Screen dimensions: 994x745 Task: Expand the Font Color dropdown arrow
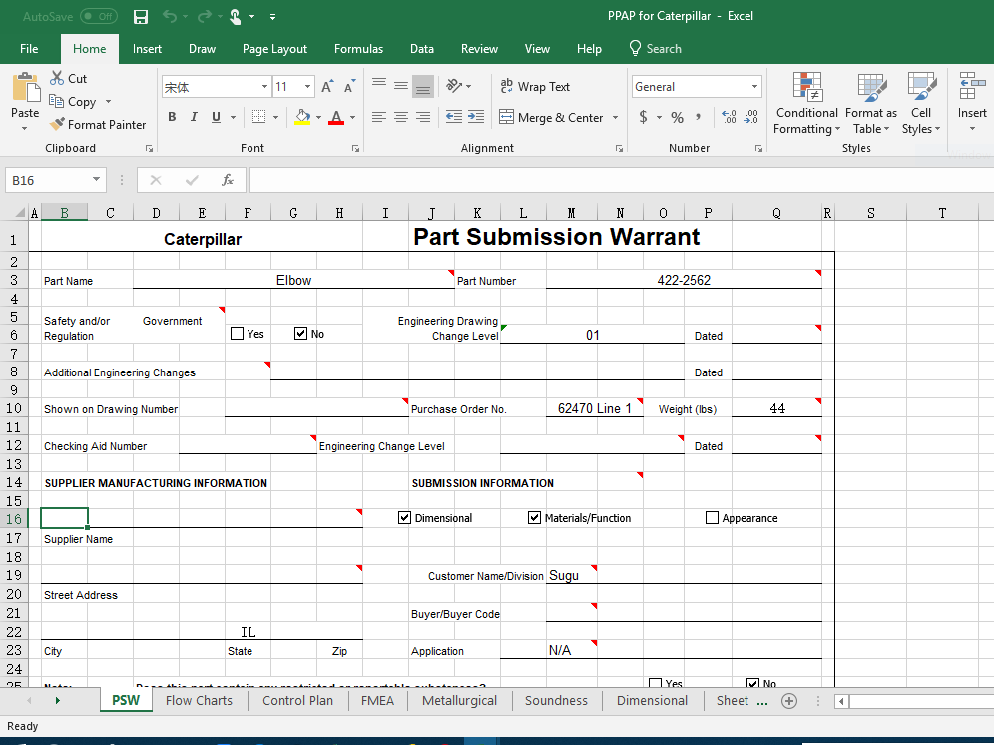(x=352, y=118)
